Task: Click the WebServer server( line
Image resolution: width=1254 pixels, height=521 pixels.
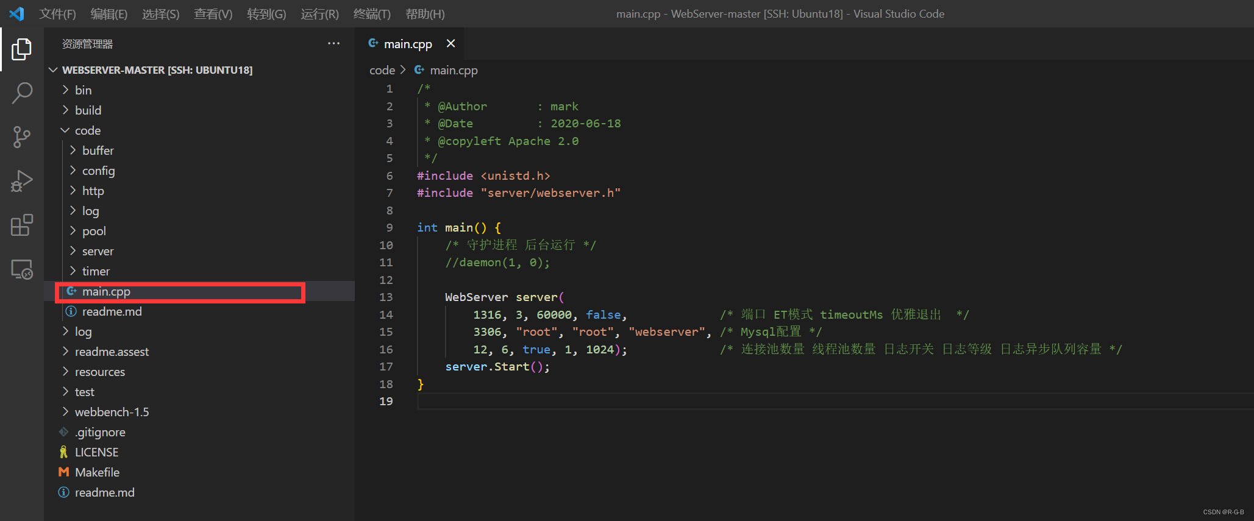Action: pyautogui.click(x=505, y=297)
